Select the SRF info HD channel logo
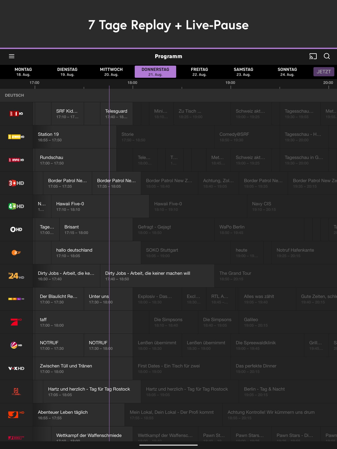Viewport: 337px width, 449px height. coord(16,160)
